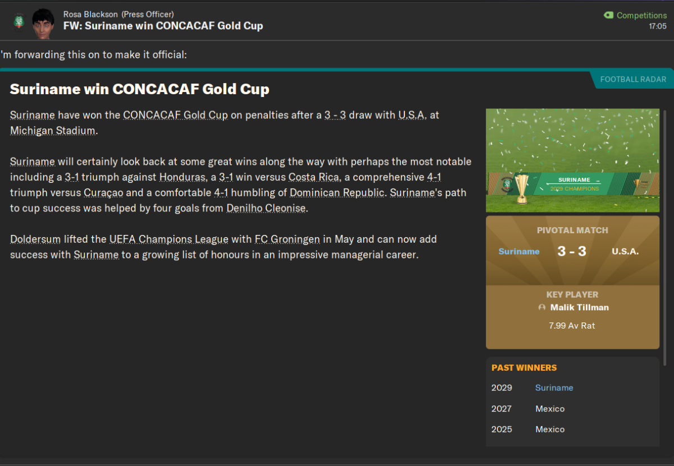Screen dimensions: 674x466
Task: Click the Suriname federation crest icon
Action: (x=19, y=21)
